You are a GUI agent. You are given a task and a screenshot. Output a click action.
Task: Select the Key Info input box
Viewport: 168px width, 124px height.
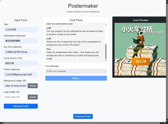(x=21, y=52)
